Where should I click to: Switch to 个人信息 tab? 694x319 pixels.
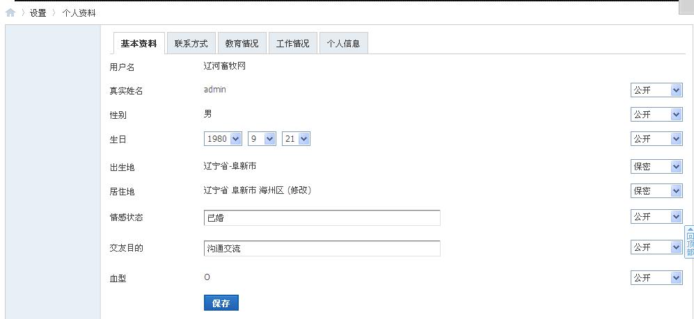pyautogui.click(x=343, y=43)
